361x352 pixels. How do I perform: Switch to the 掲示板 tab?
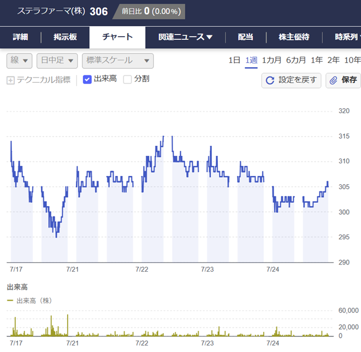(65, 37)
